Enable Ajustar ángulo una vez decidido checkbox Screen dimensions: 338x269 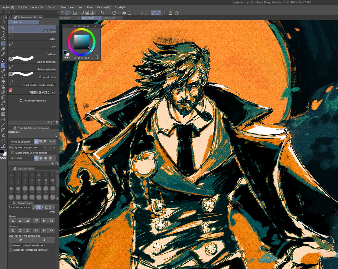point(13,153)
